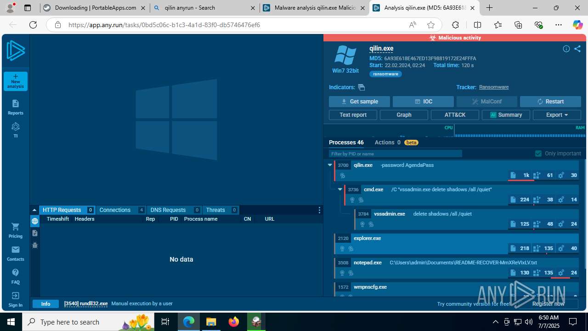Switch to the Connections tab

121,210
